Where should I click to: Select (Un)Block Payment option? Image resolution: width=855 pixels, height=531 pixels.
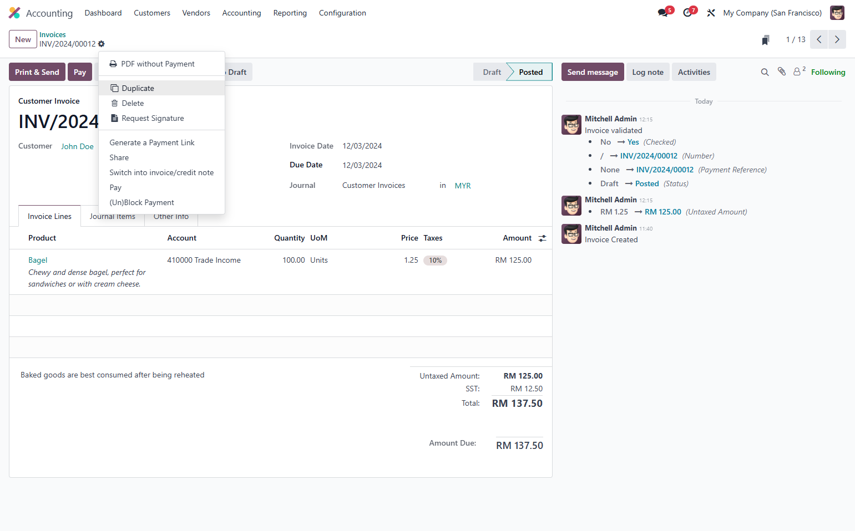(x=161, y=202)
